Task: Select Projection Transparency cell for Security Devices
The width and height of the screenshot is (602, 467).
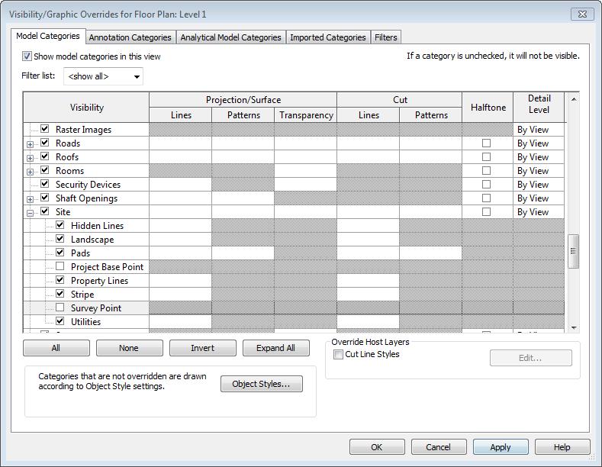Action: coord(306,185)
